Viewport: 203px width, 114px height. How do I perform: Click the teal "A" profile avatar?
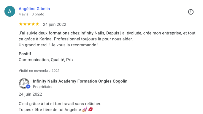[x=10, y=11]
